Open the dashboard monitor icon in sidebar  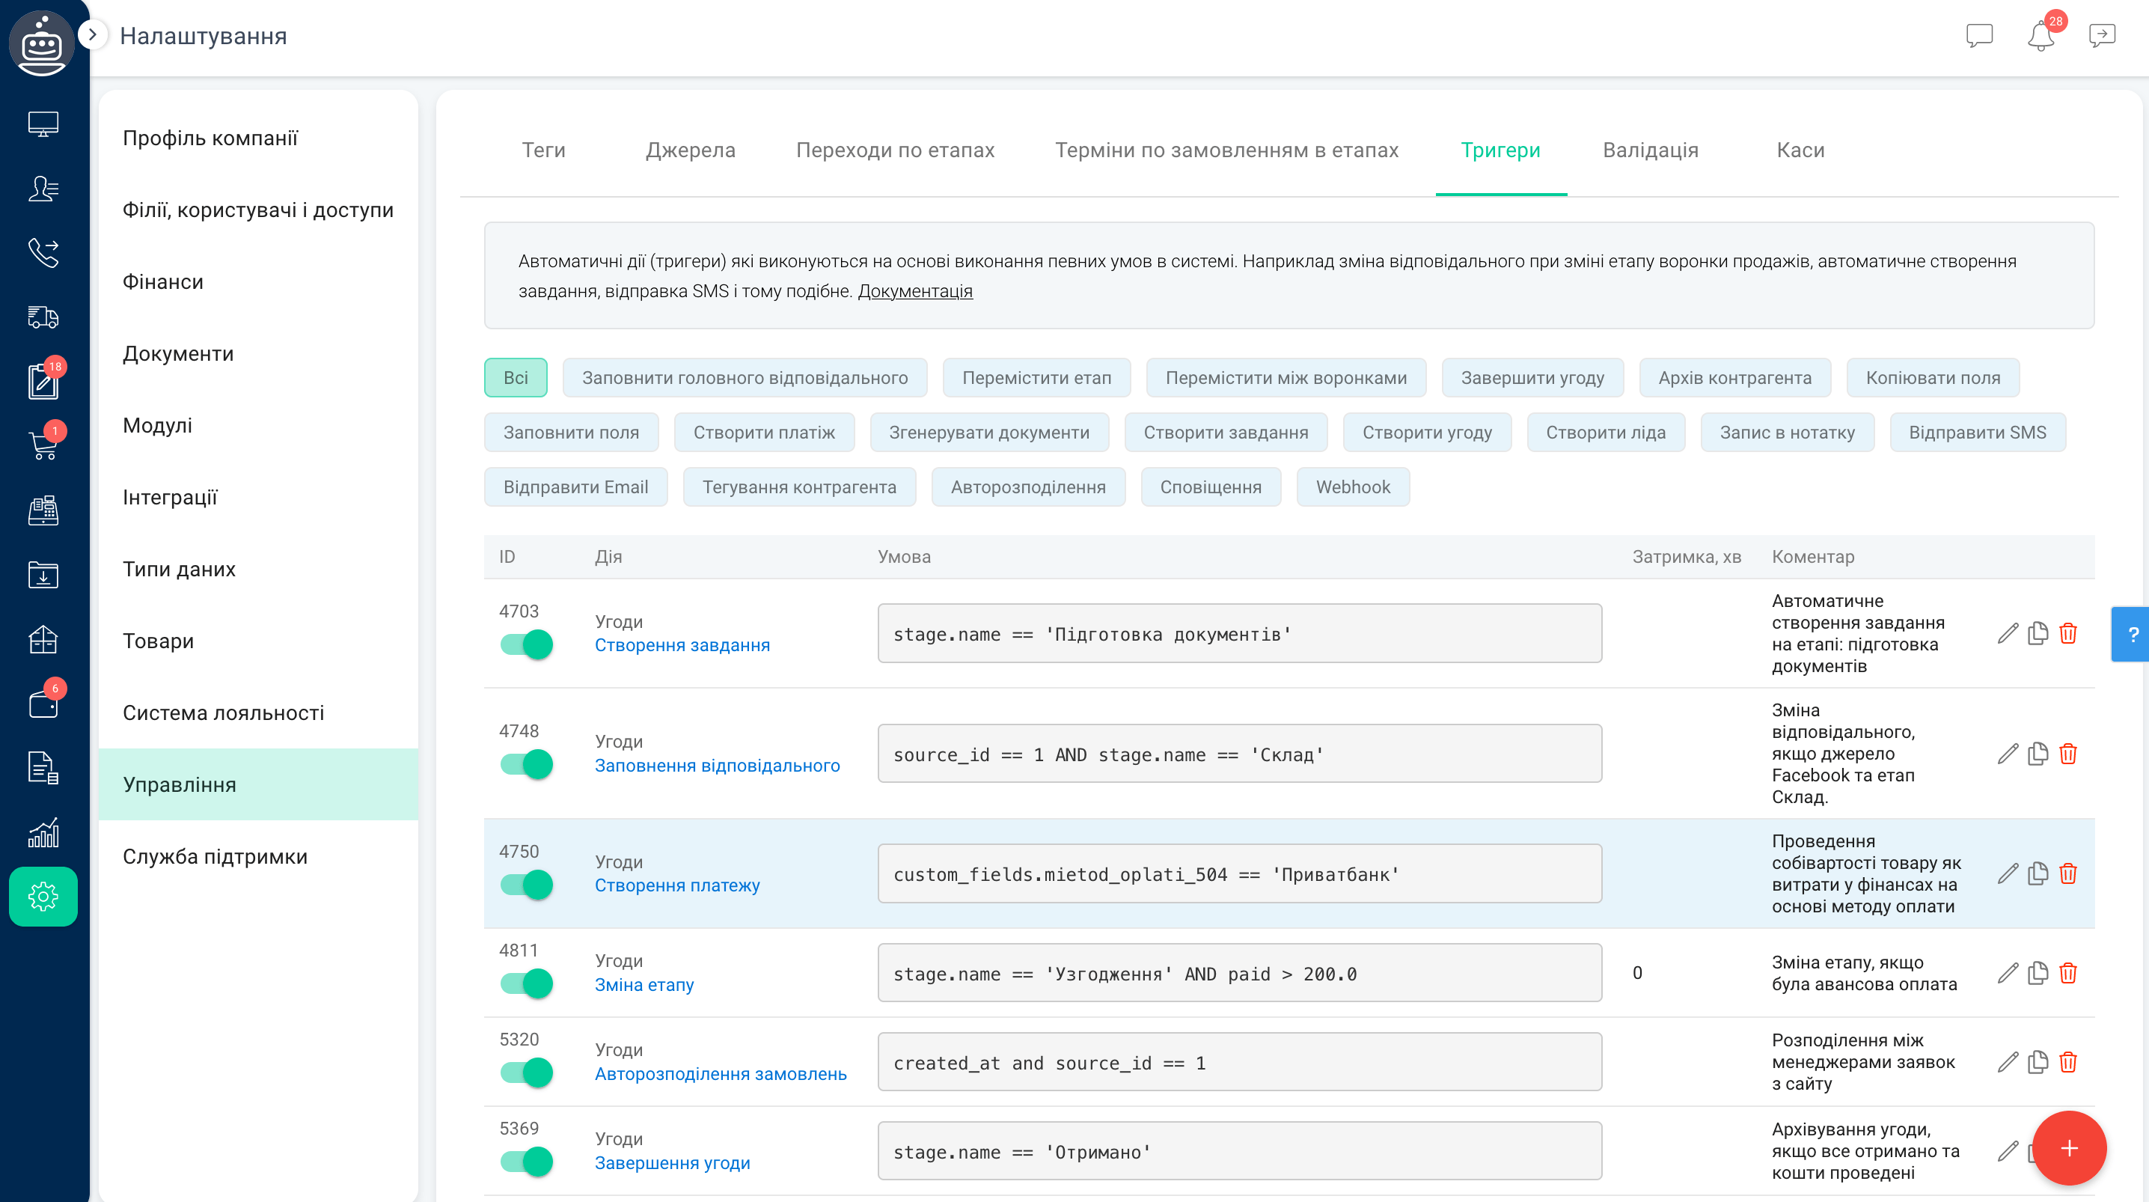coord(43,125)
